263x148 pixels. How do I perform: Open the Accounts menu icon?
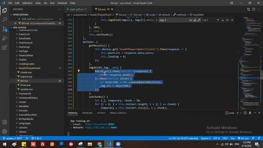pyautogui.click(x=5, y=122)
